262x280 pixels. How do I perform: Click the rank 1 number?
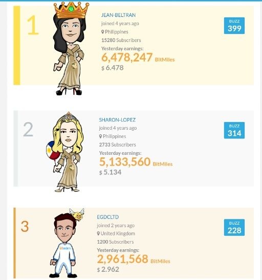(33, 25)
